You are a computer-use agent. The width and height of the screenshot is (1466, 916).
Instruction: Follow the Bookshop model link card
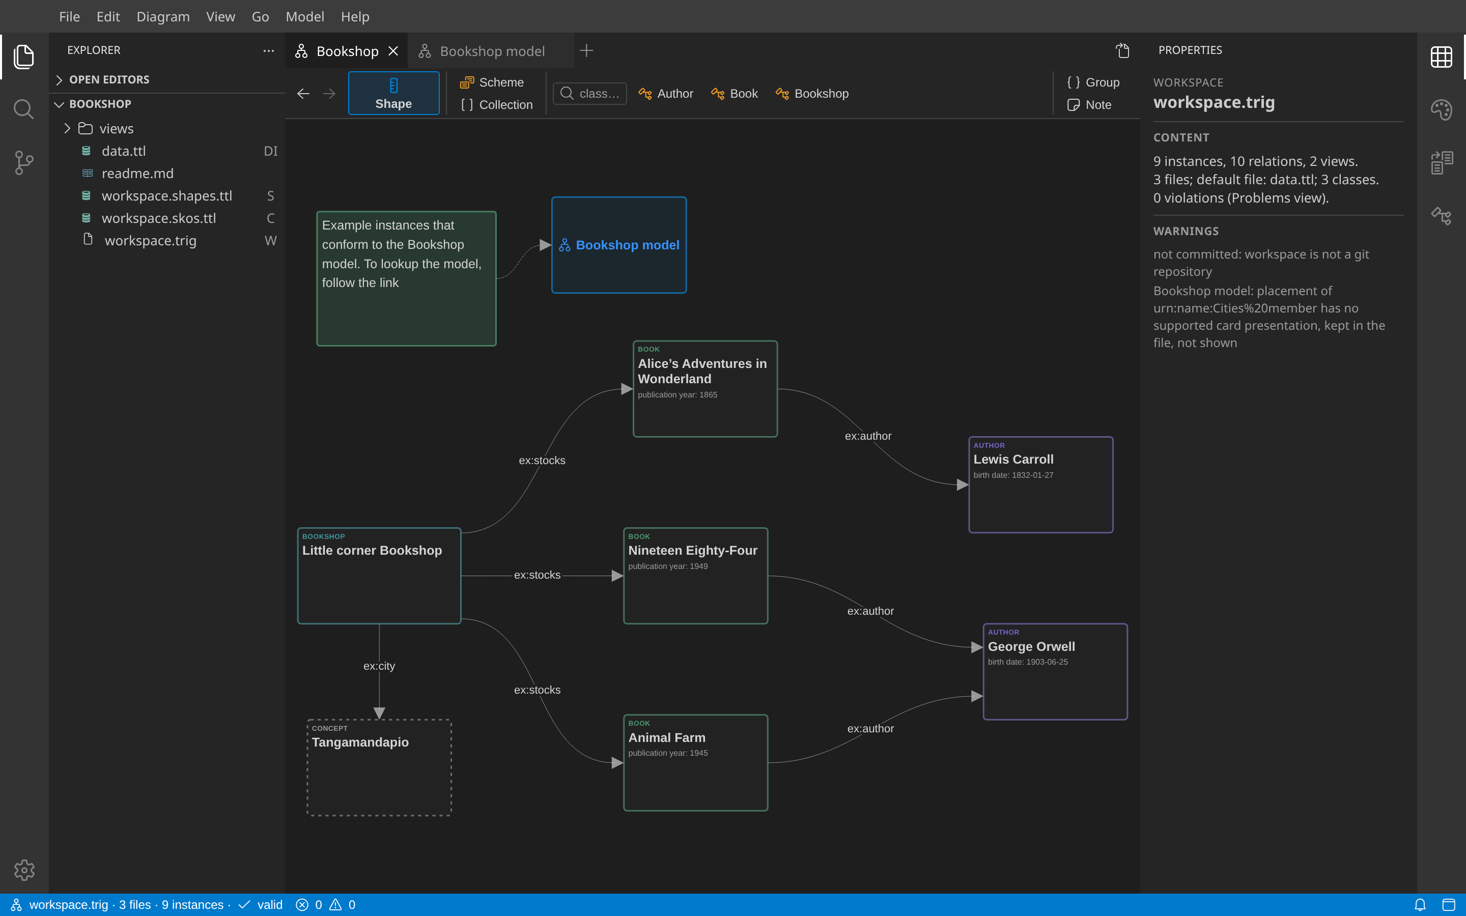click(619, 245)
